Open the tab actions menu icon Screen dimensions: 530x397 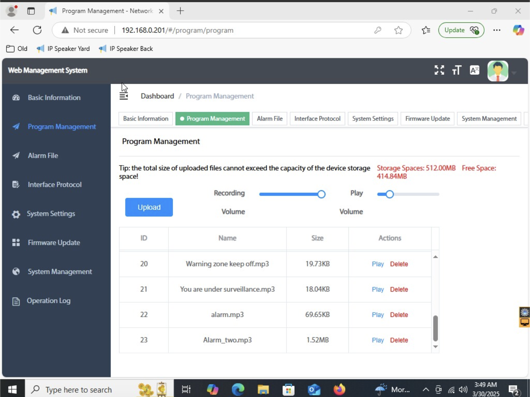pyautogui.click(x=31, y=11)
